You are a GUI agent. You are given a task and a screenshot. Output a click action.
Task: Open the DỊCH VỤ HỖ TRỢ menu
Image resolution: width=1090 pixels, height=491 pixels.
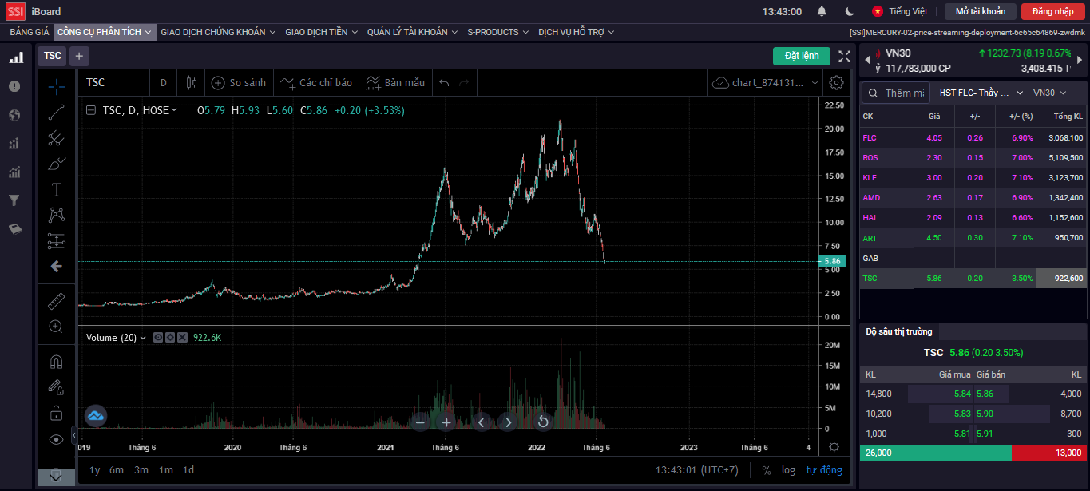coord(577,32)
